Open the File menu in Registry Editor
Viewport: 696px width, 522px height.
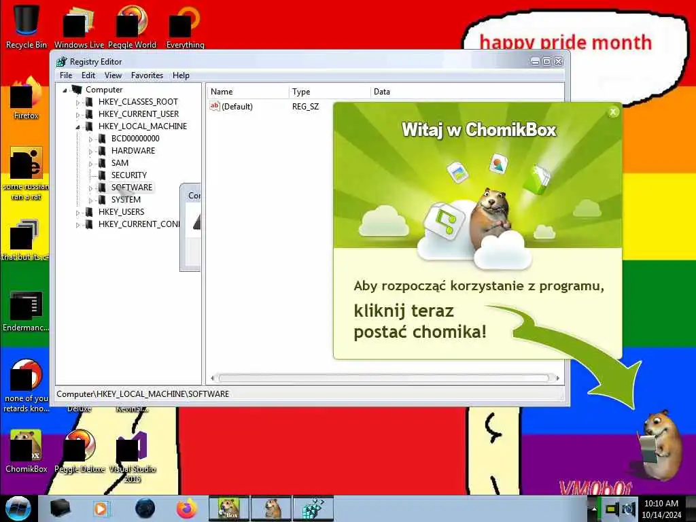pyautogui.click(x=66, y=75)
